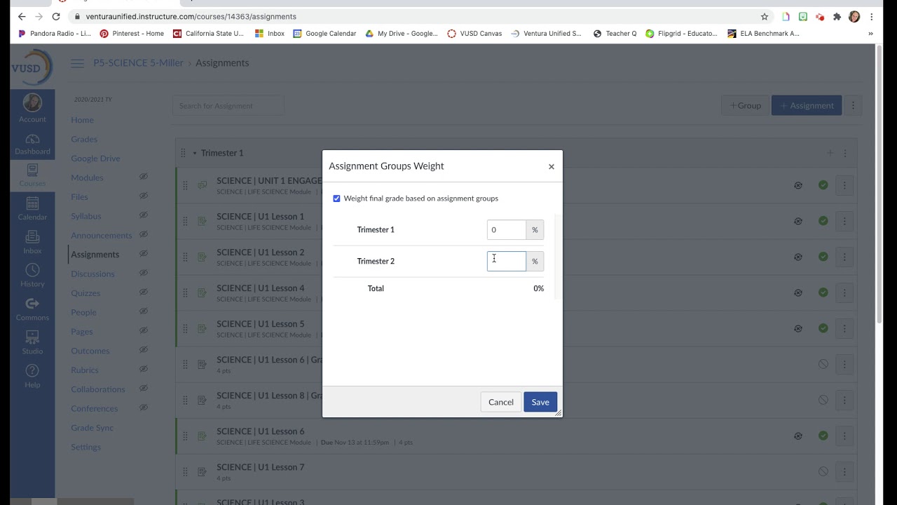Click the Search for Assignment field

pos(228,106)
